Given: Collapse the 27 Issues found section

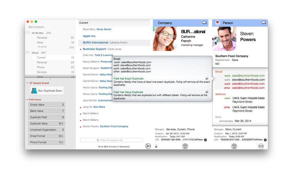Looking at the screenshot, I should (x=27, y=83).
